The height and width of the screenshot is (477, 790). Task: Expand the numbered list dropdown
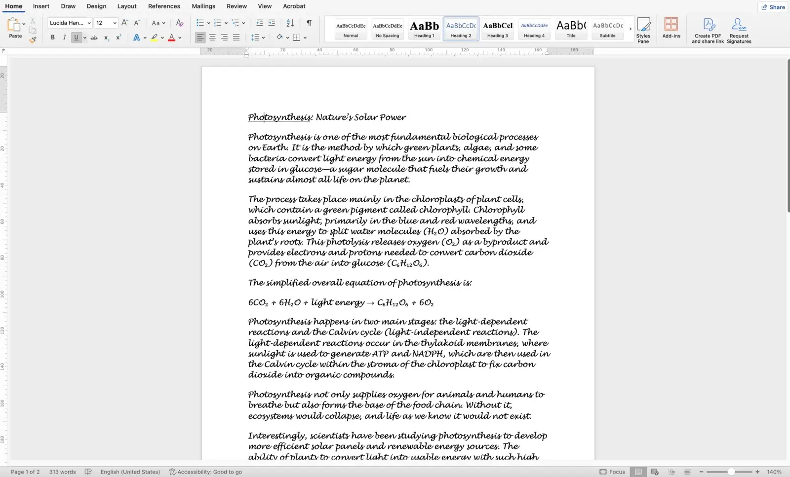226,23
